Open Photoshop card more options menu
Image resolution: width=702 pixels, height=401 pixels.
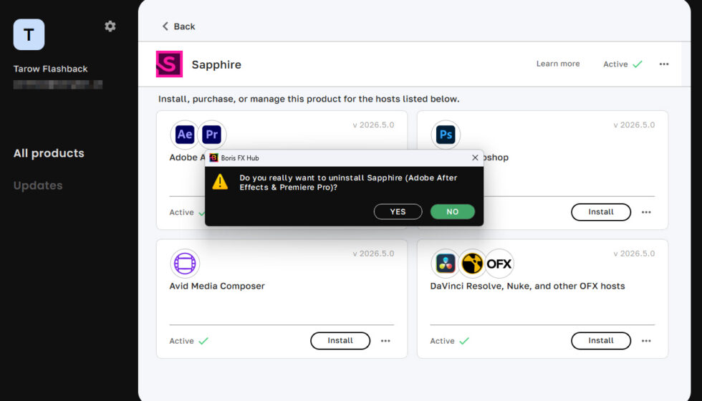coord(646,212)
